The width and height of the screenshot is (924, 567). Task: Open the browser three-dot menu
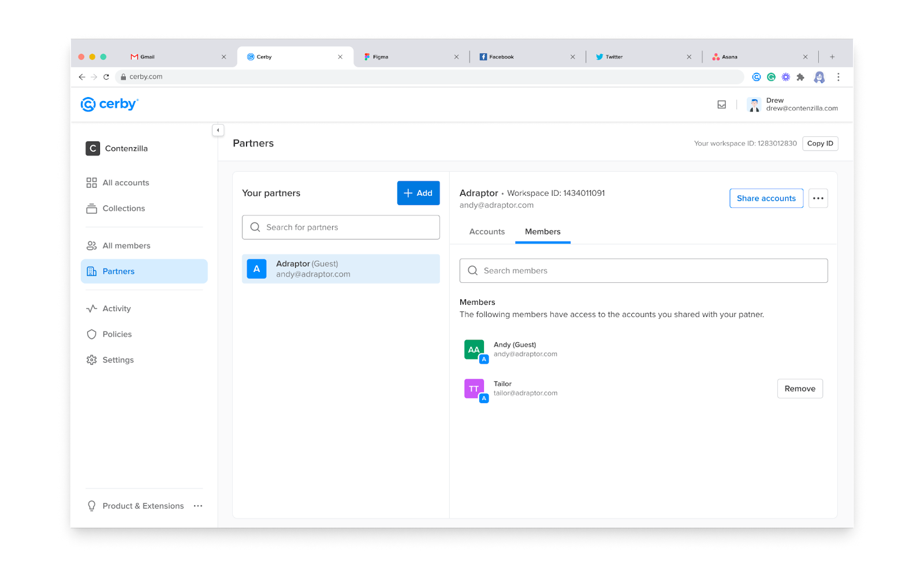[x=838, y=77]
